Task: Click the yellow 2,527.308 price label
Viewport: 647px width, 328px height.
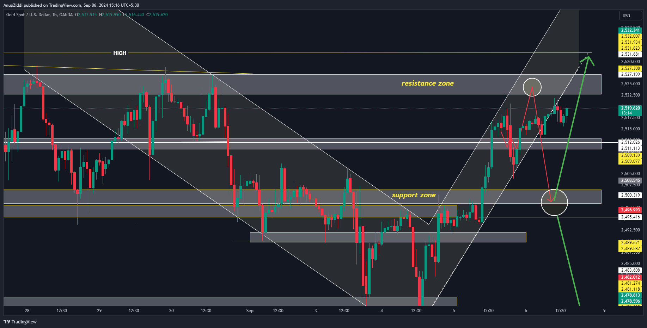Action: (x=630, y=68)
